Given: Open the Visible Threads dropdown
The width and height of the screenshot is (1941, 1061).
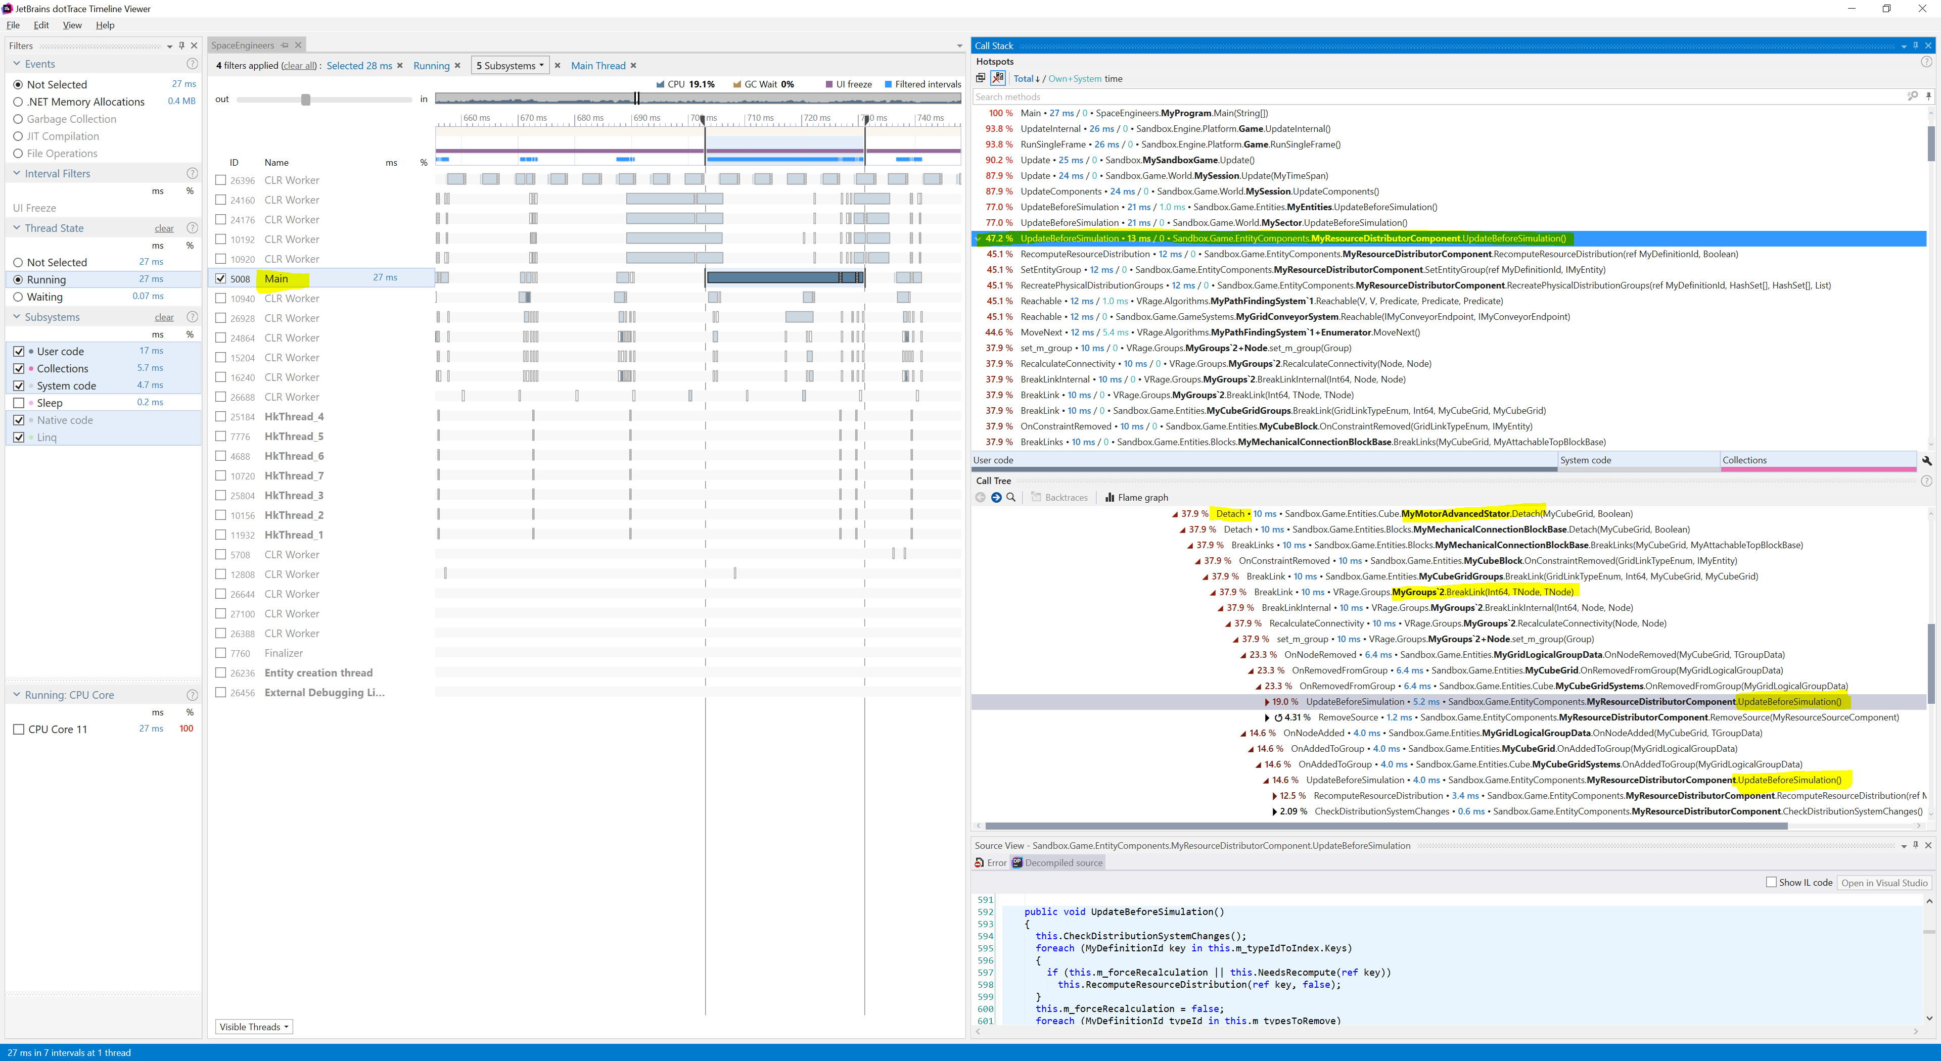Looking at the screenshot, I should click(254, 1026).
